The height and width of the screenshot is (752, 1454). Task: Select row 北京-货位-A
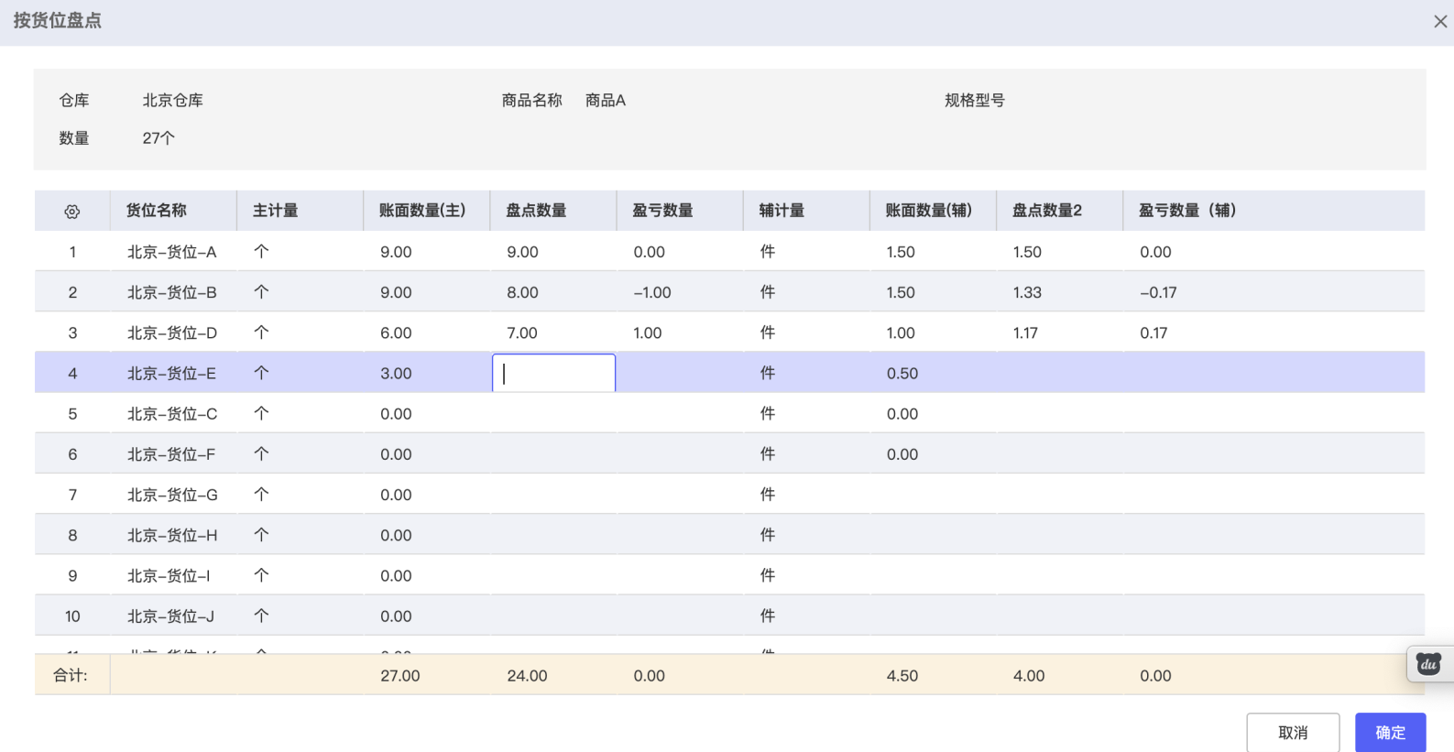[x=172, y=252]
